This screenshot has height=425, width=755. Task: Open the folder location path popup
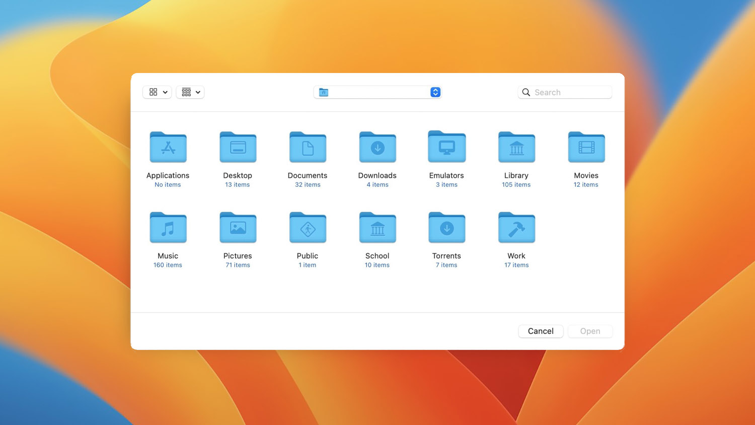377,92
